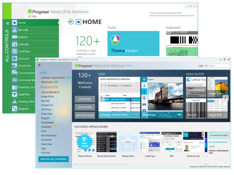Screen dimensions: 234x175
Task: Collapse All Controls panel with double chevron
Action: tap(8, 23)
